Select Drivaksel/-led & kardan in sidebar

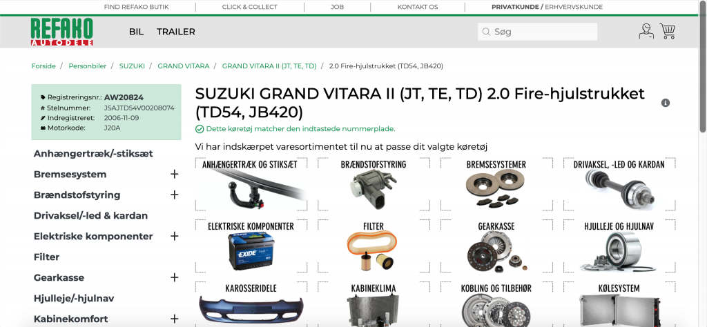click(x=90, y=216)
